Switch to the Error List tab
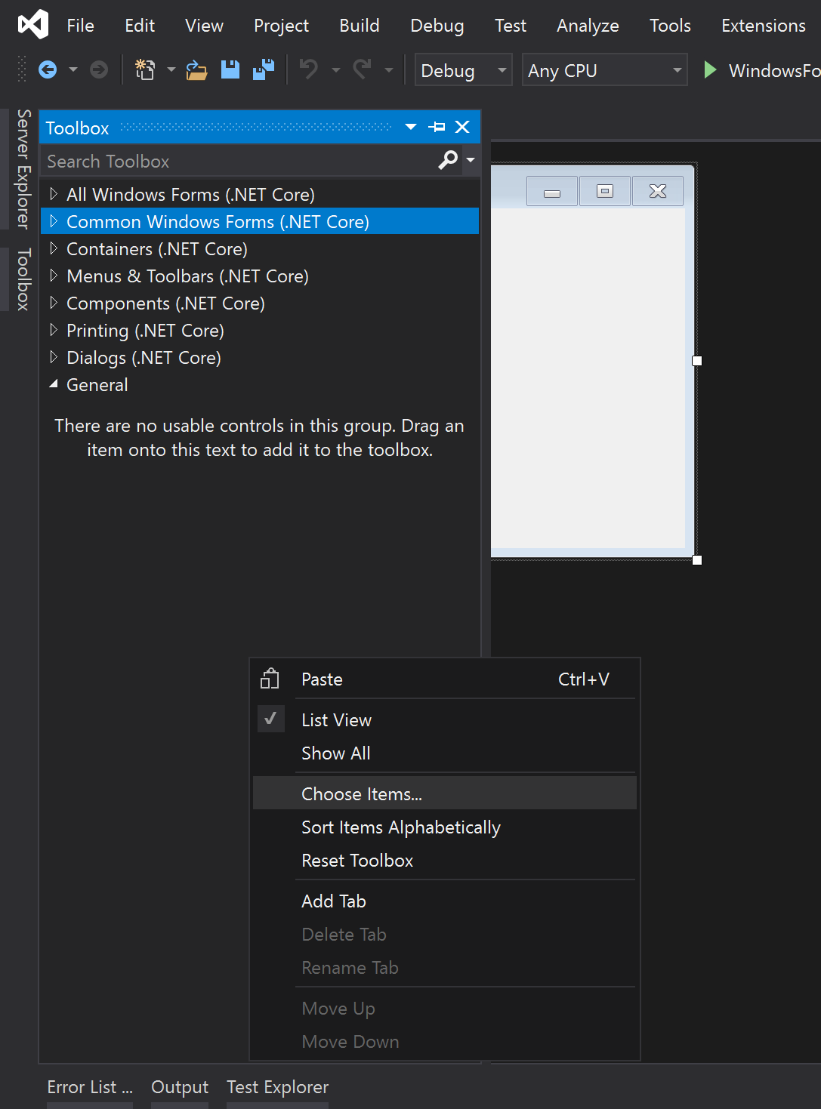Viewport: 821px width, 1109px height. point(90,1087)
